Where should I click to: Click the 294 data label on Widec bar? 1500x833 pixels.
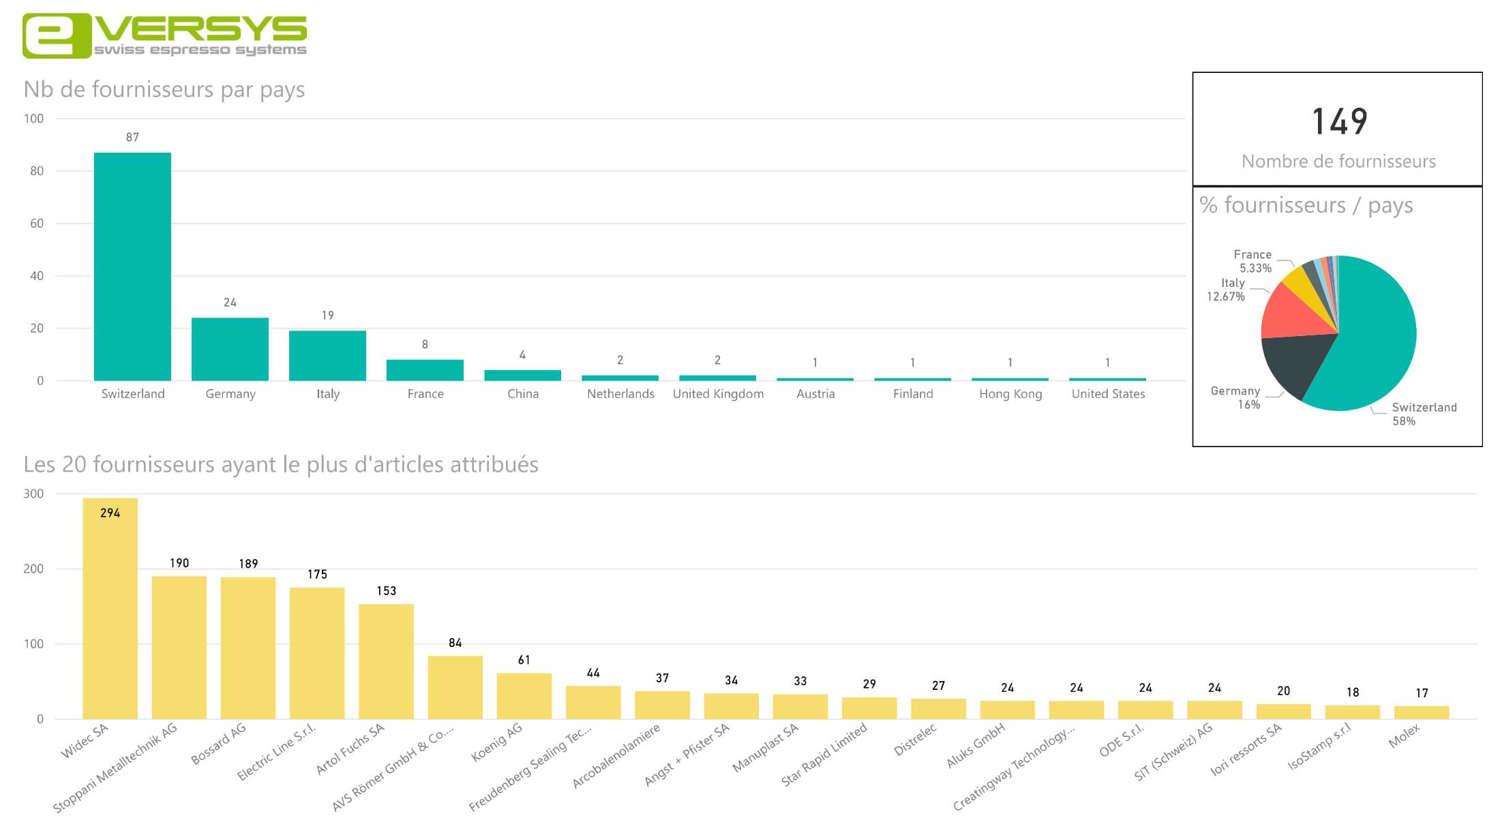pos(110,513)
